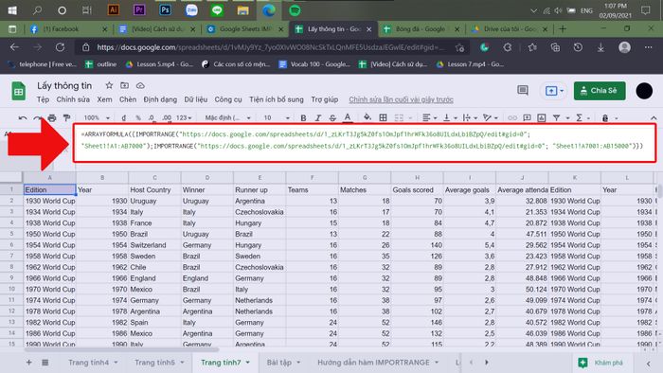Open the functions sigma icon

click(x=580, y=117)
